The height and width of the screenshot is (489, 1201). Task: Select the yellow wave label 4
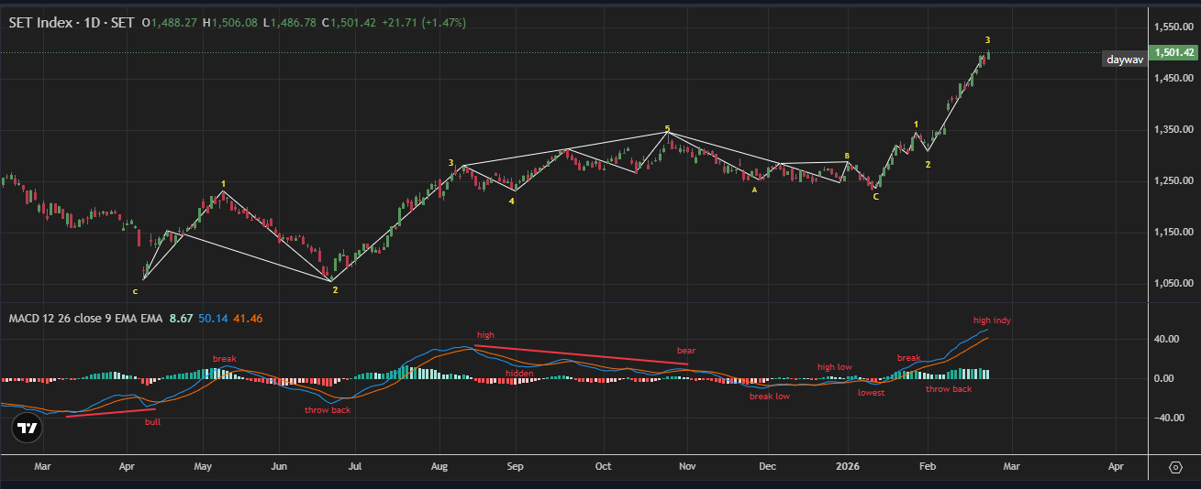(x=512, y=201)
